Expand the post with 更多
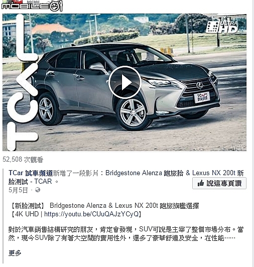The width and height of the screenshot is (254, 267). coord(15,253)
